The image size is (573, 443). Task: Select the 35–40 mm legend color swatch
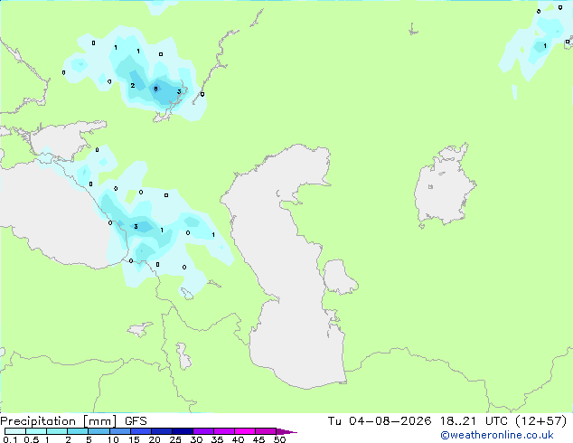click(x=224, y=431)
